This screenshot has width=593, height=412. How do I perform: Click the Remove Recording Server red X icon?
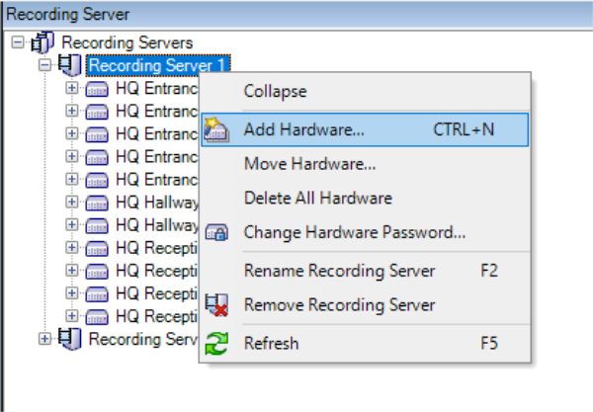pos(217,305)
